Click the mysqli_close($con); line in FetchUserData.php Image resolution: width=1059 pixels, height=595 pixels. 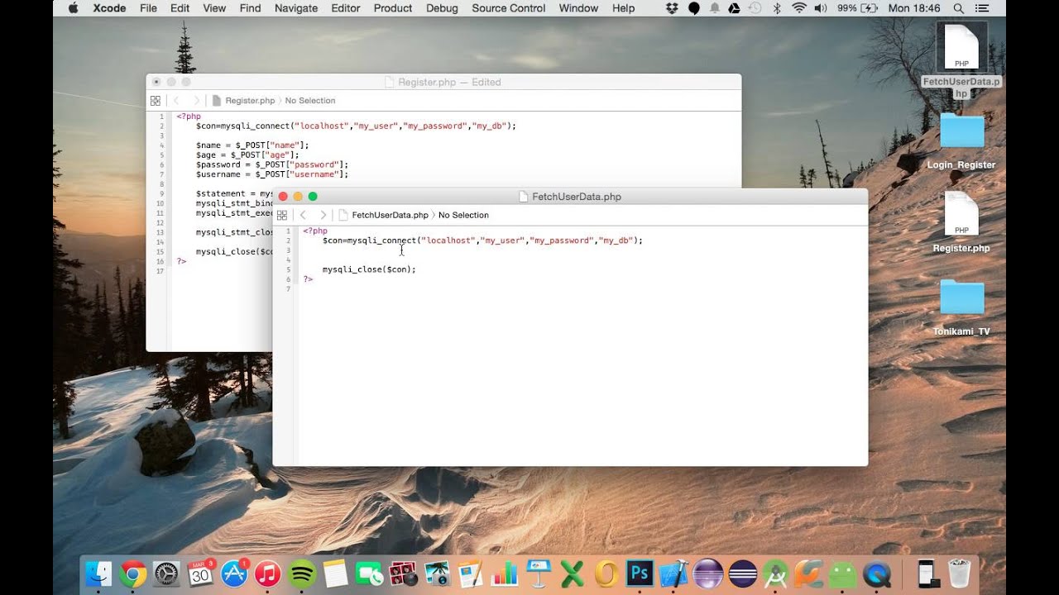(369, 269)
